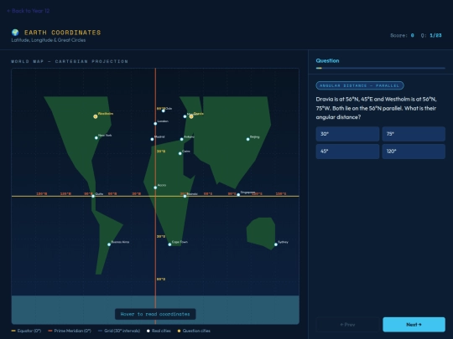Open the Question tab
This screenshot has width=453, height=339.
[328, 61]
